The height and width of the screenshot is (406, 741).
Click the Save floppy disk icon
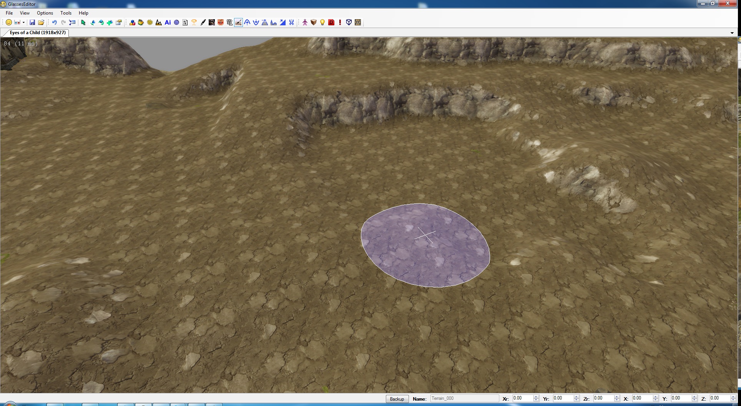[32, 23]
